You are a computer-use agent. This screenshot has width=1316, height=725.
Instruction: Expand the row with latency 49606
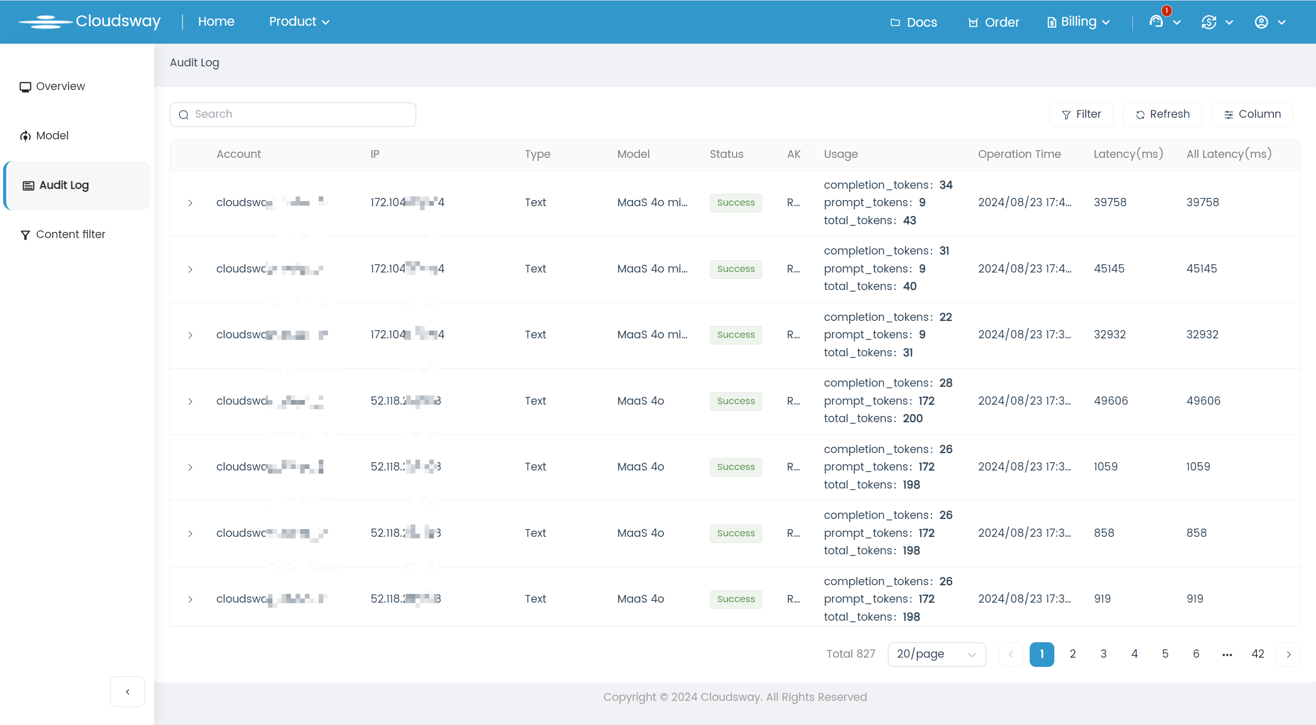click(190, 401)
